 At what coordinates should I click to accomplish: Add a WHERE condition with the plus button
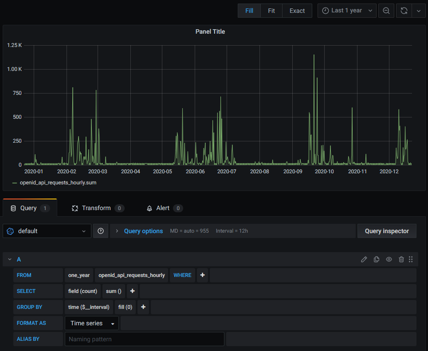(203, 275)
